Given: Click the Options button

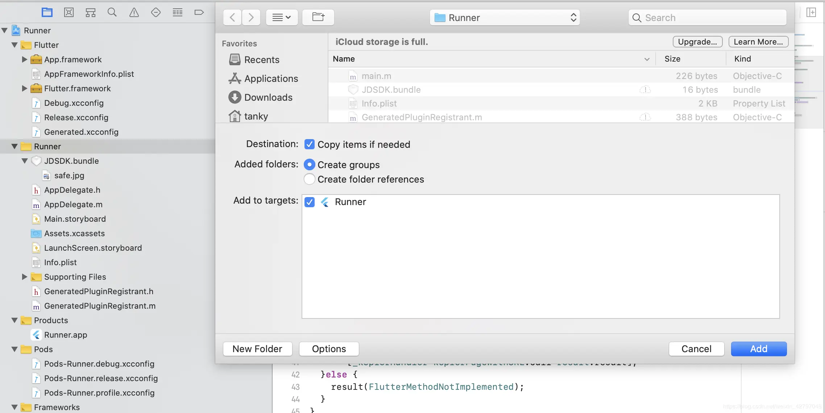Looking at the screenshot, I should coord(329,349).
